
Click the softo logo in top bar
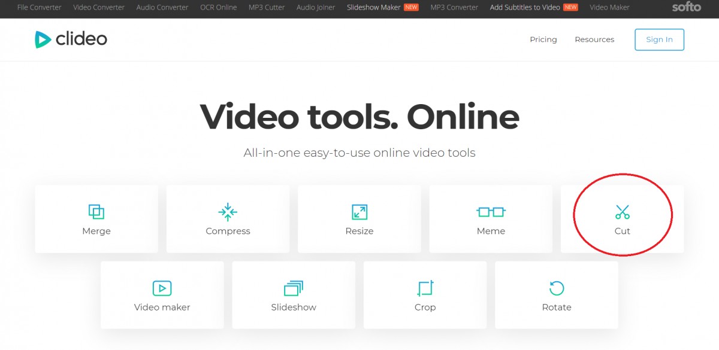(686, 7)
